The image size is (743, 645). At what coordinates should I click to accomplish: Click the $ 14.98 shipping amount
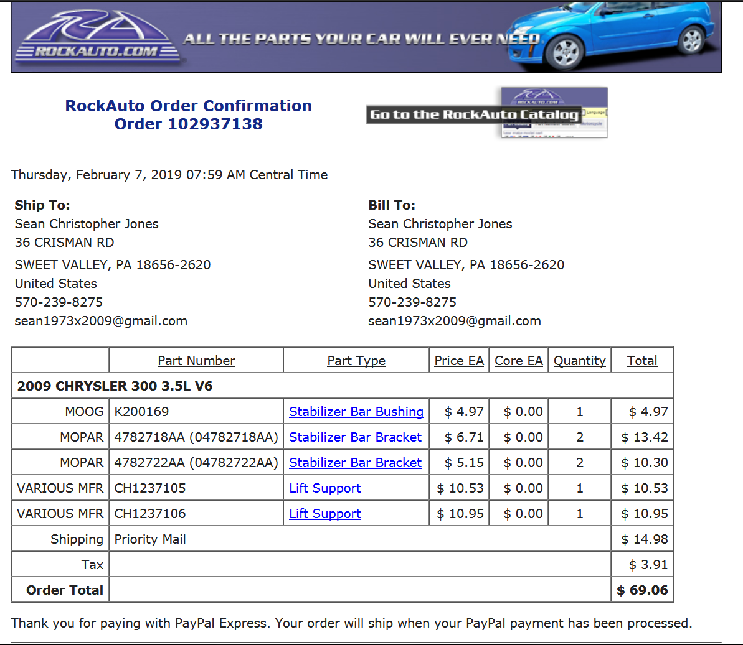(645, 539)
